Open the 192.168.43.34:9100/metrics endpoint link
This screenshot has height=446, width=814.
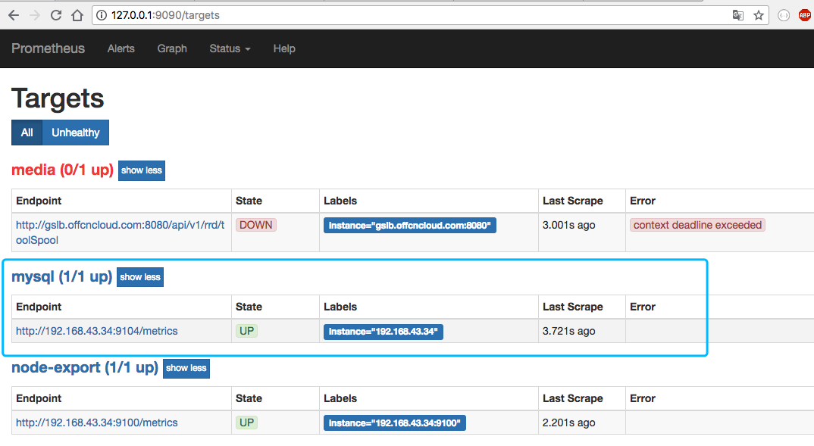tap(96, 423)
